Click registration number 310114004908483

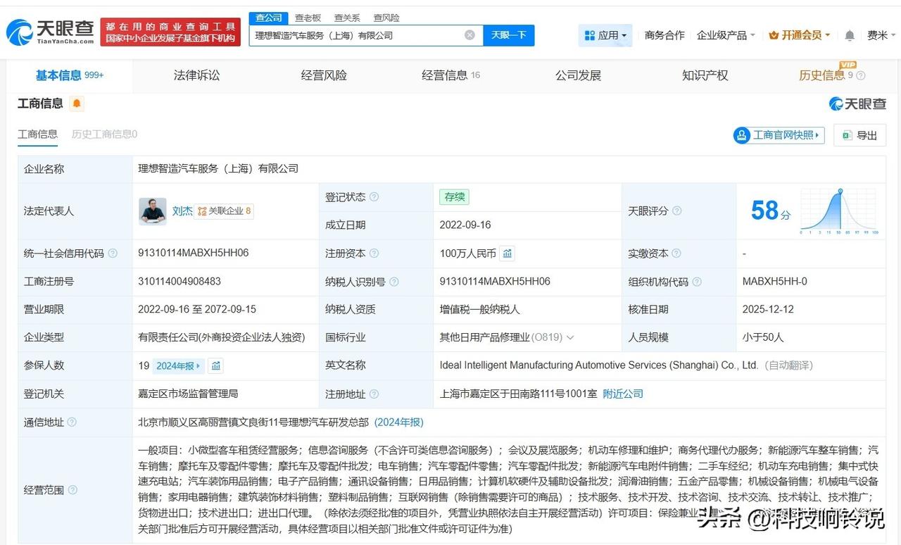click(x=179, y=281)
